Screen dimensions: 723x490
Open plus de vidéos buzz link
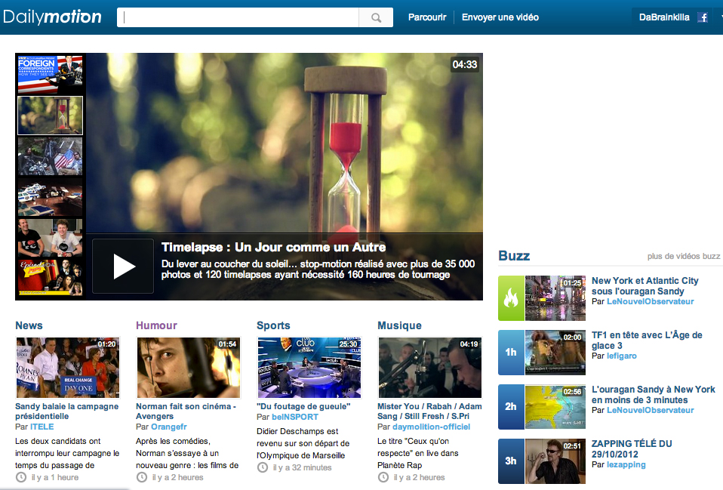[683, 256]
